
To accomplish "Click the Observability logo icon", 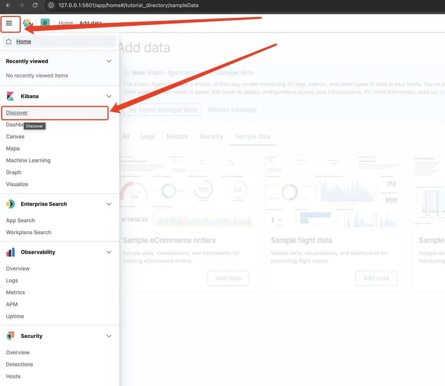I will 10,252.
